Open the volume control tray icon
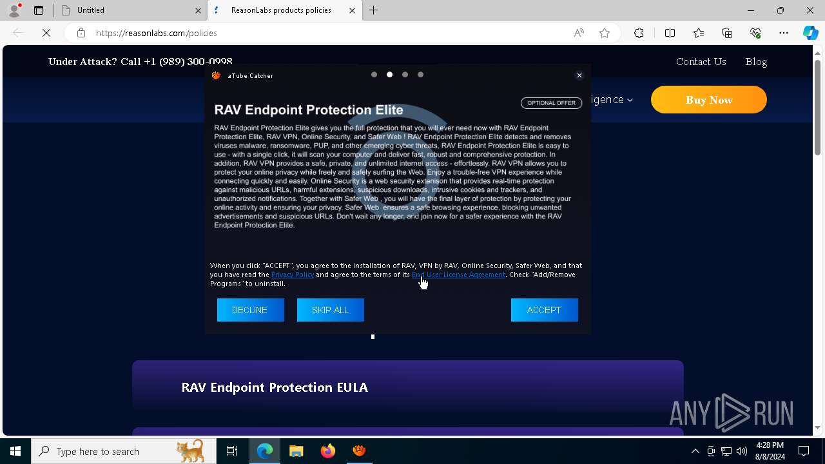The image size is (825, 464). pos(742,451)
